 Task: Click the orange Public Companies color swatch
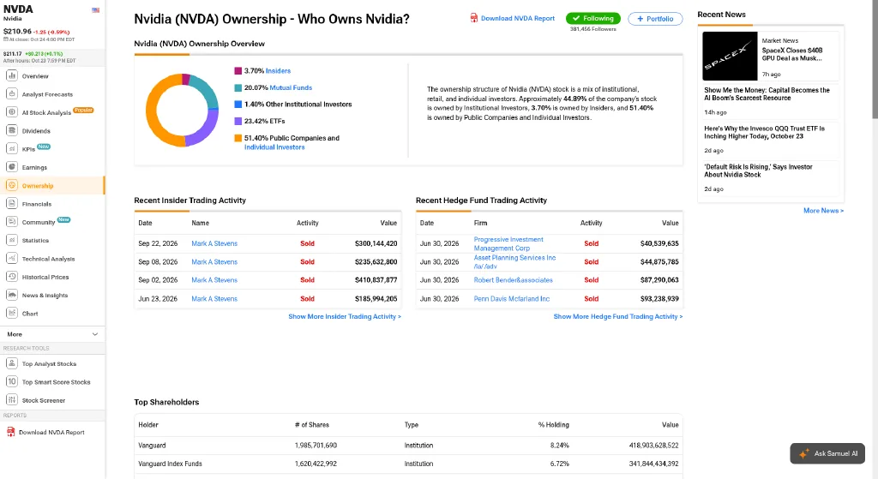[238, 138]
